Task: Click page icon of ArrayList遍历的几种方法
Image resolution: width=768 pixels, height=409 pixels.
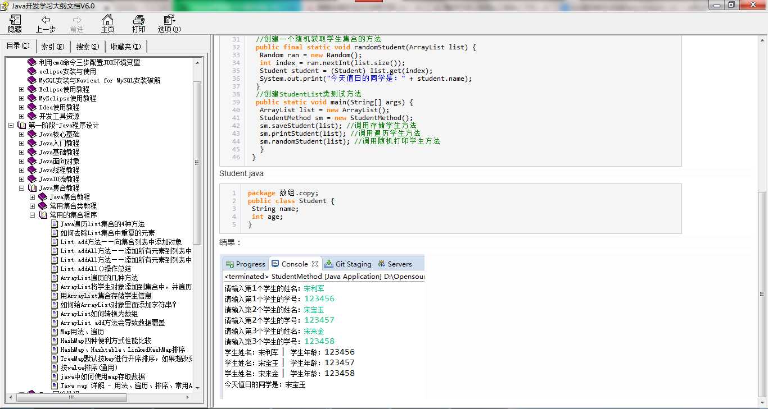Action: click(55, 278)
